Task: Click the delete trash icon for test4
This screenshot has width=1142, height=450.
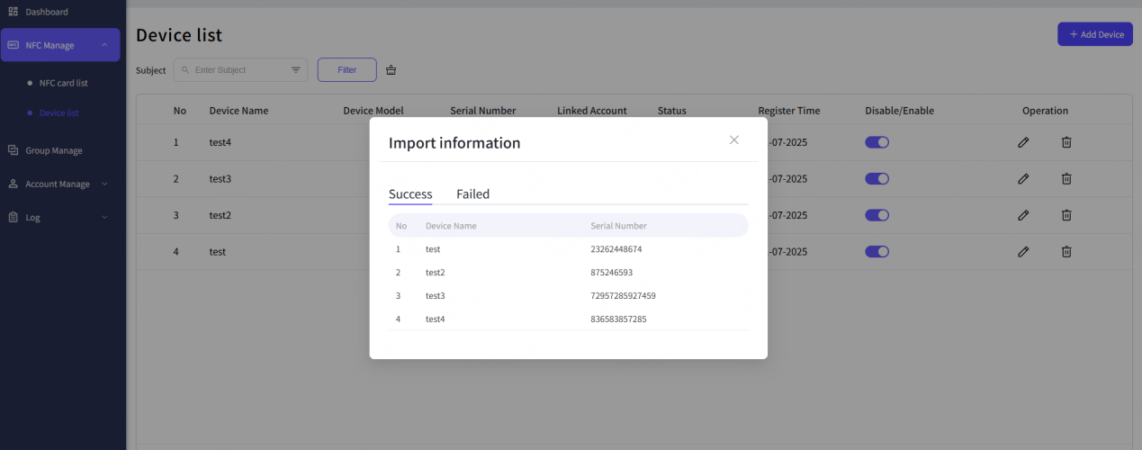Action: click(1066, 142)
